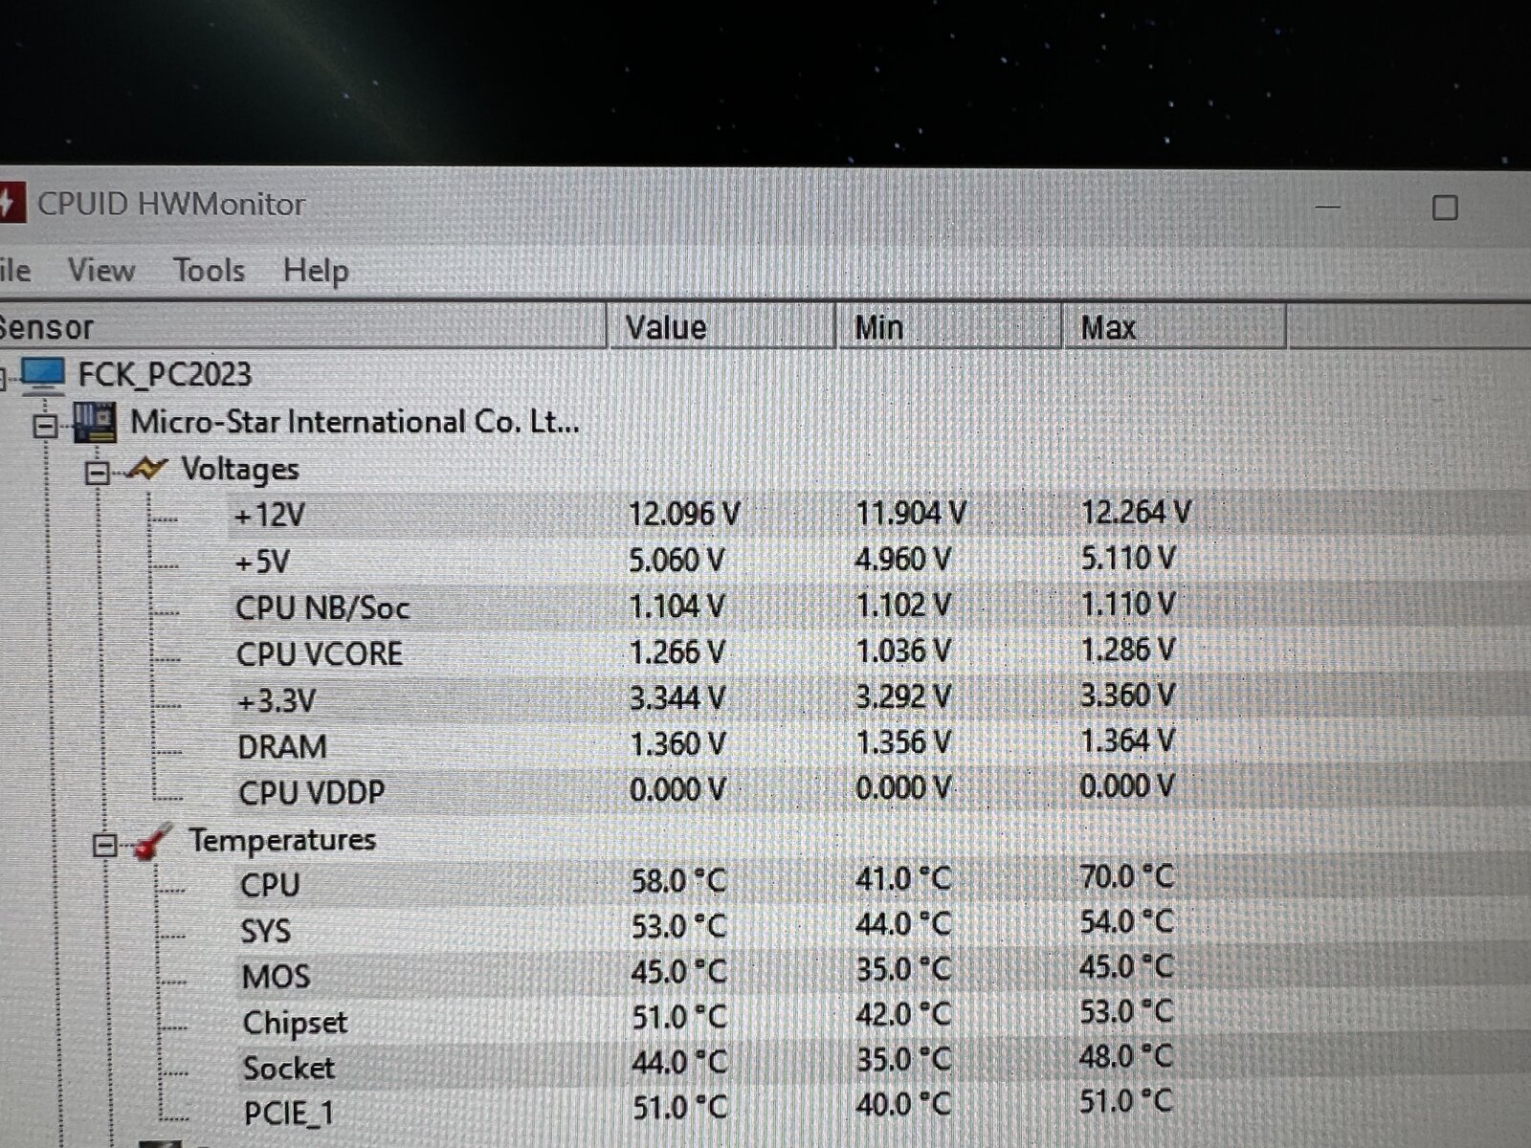Viewport: 1531px width, 1148px height.
Task: Select the Temperatures category label
Action: tap(282, 840)
